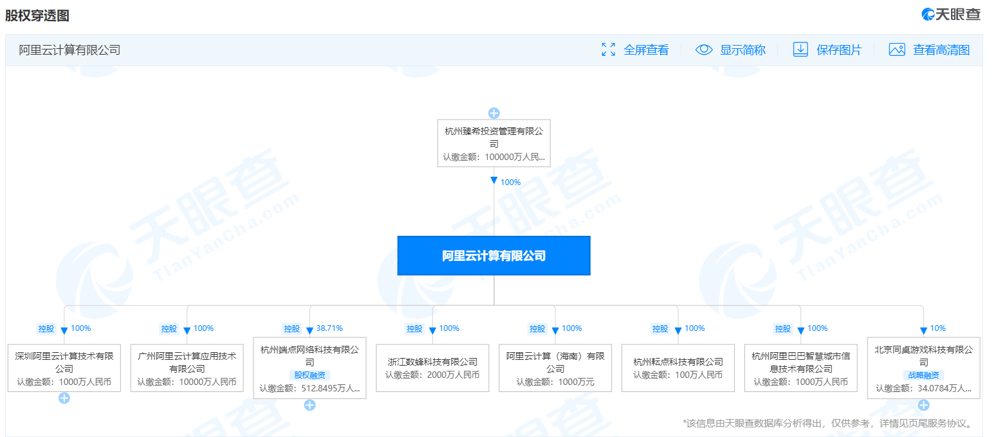996x437 pixels.
Task: Click 控股 label above 杭州耘点科技
Action: [x=660, y=328]
